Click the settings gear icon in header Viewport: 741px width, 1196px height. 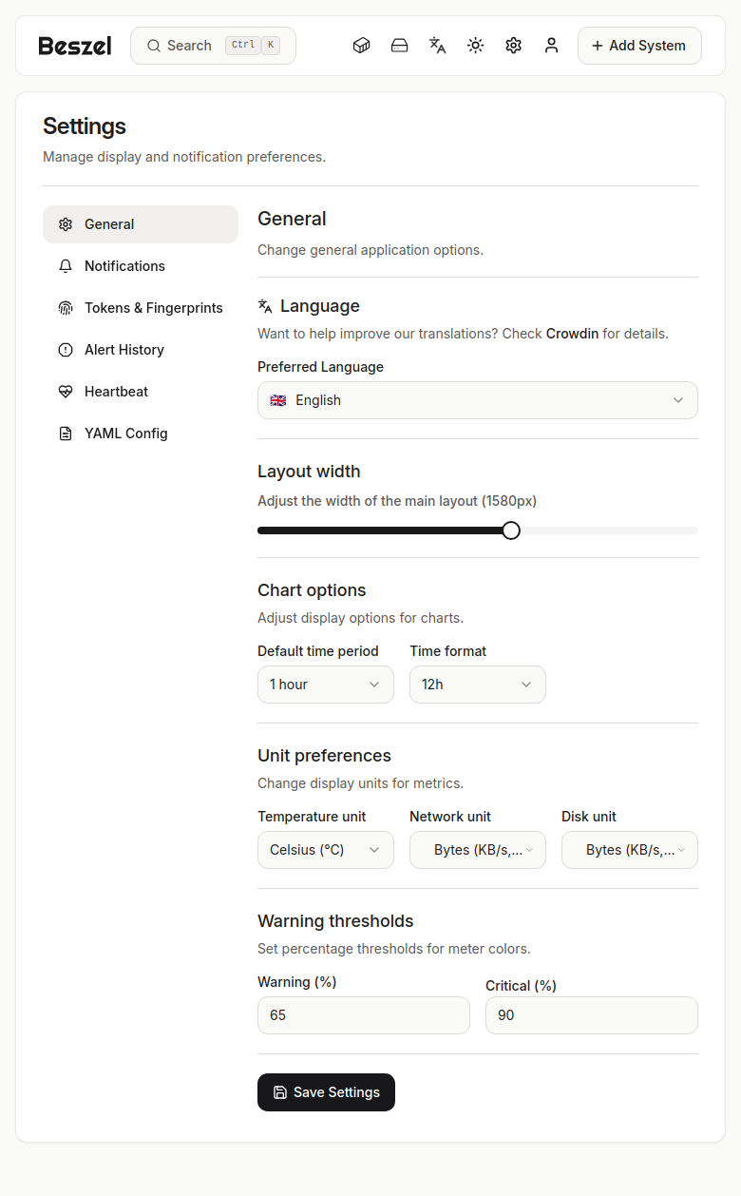pos(514,46)
